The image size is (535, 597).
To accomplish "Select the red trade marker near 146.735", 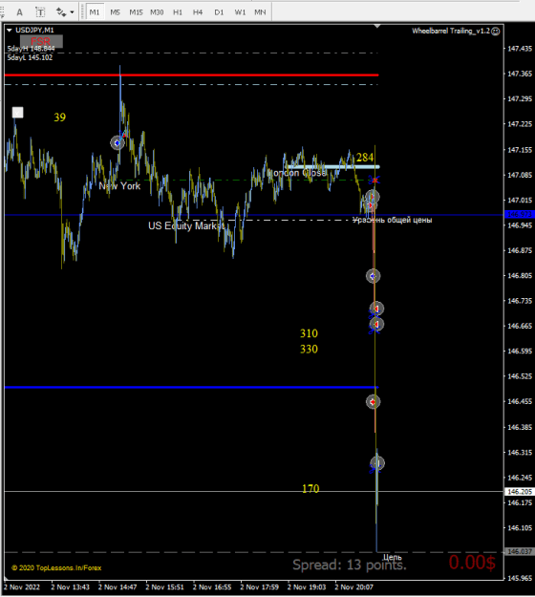I will point(376,308).
